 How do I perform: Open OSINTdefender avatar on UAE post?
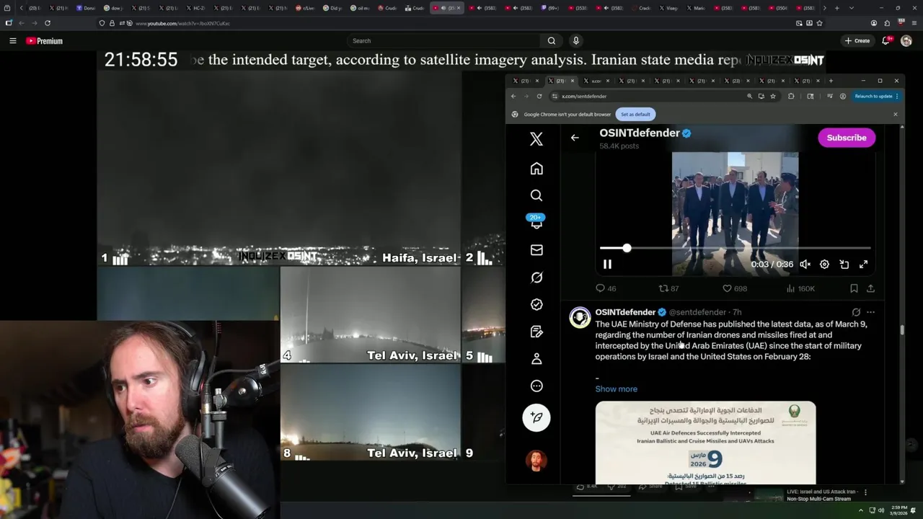[580, 317]
